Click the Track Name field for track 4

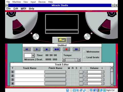click(x=29, y=84)
